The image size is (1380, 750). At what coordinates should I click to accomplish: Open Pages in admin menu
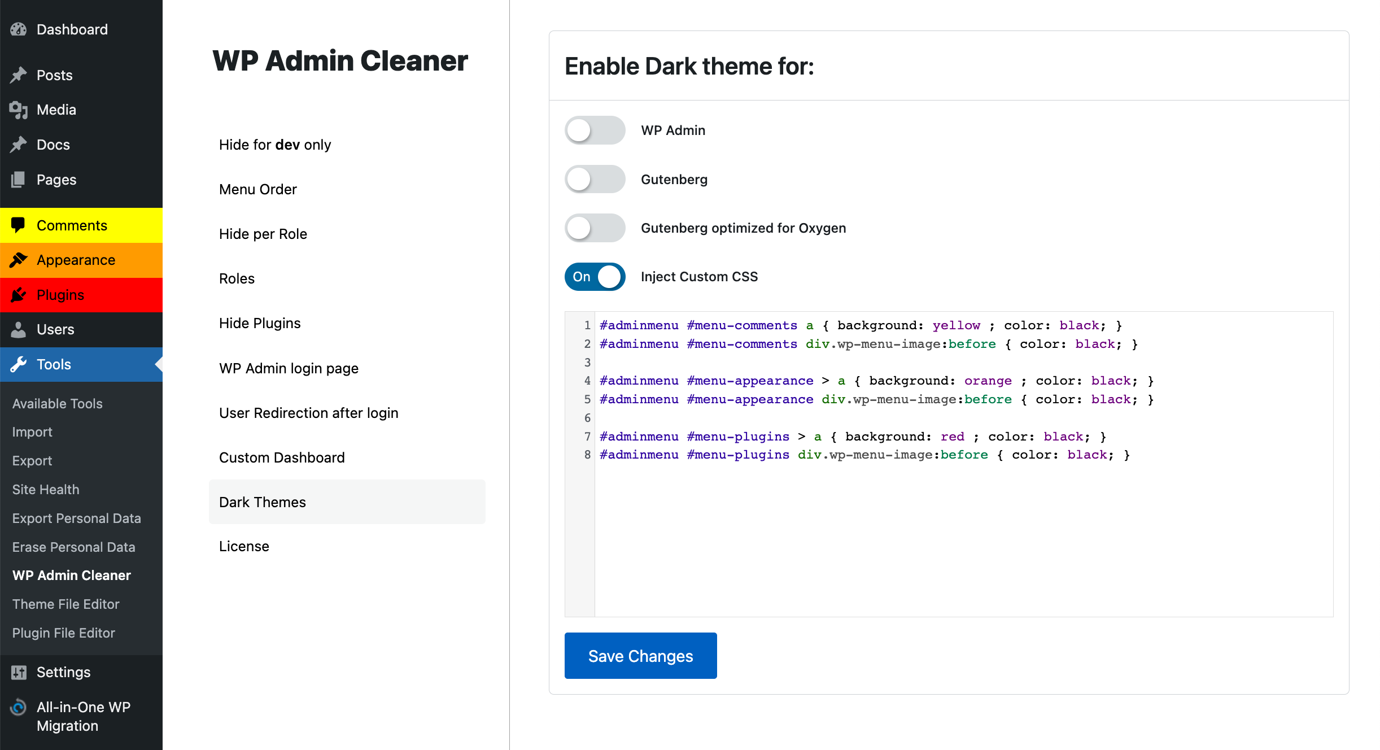coord(81,180)
